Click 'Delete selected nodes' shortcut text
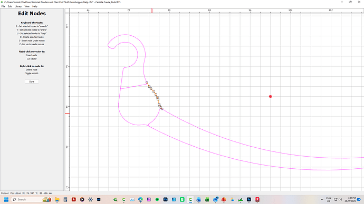Viewport: 364px width, 204px height. [32, 37]
